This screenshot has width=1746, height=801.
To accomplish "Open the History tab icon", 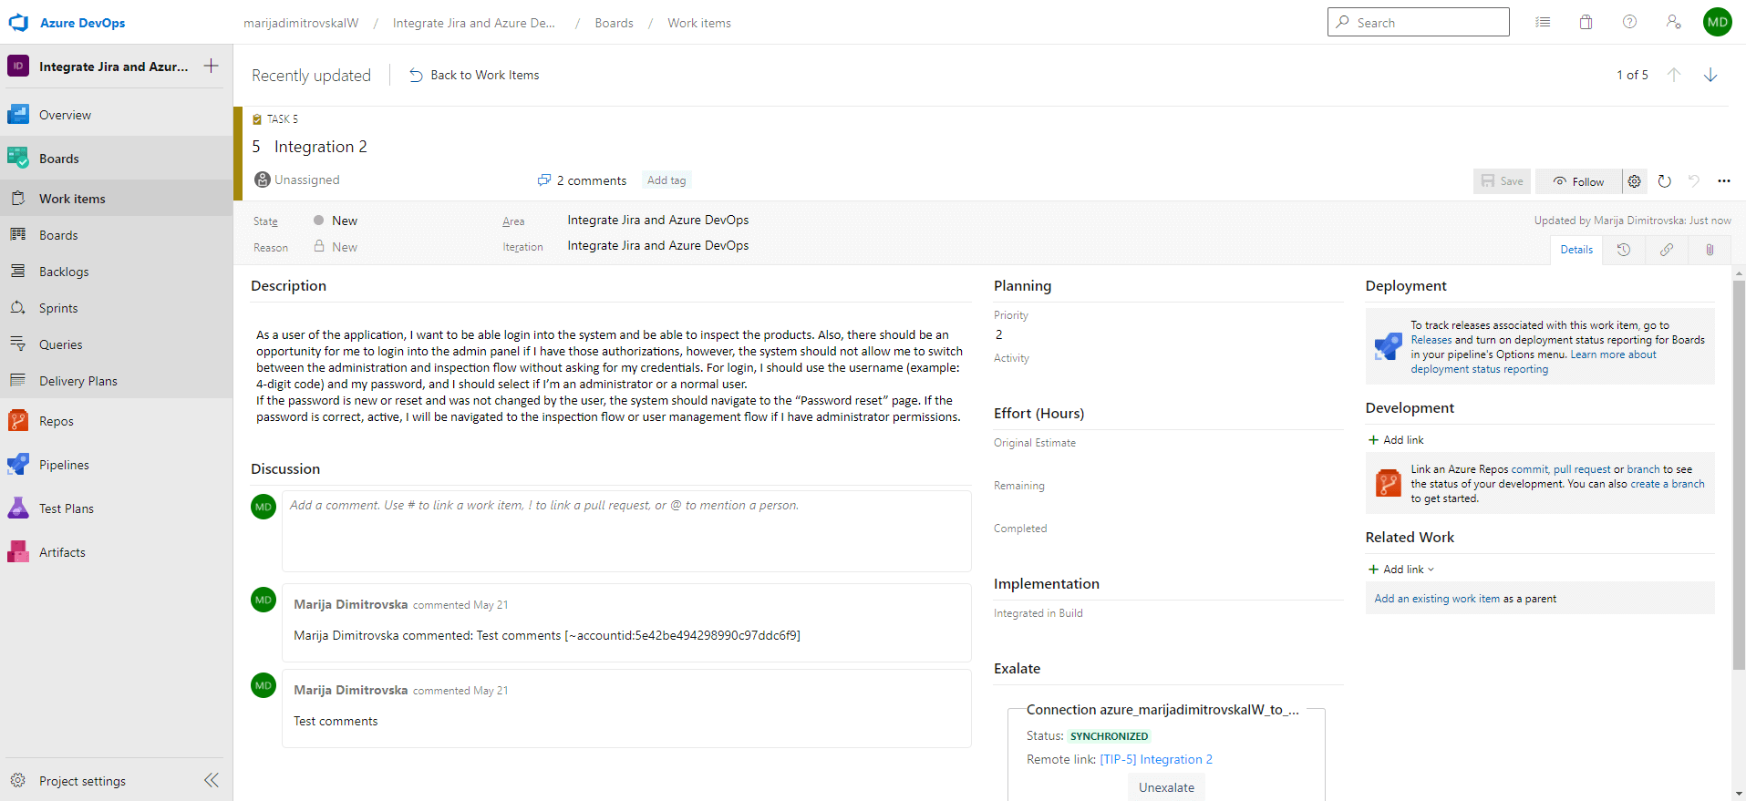I will pyautogui.click(x=1624, y=250).
